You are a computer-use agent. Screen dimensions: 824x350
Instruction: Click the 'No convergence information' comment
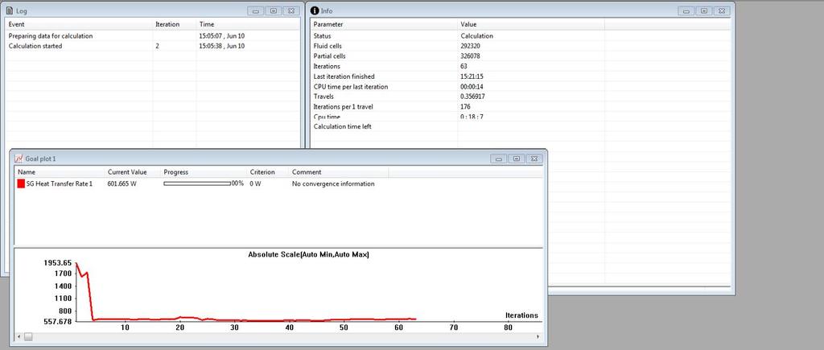(333, 184)
